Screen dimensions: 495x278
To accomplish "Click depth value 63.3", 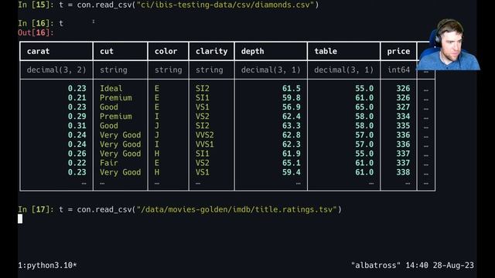I will click(292, 125).
